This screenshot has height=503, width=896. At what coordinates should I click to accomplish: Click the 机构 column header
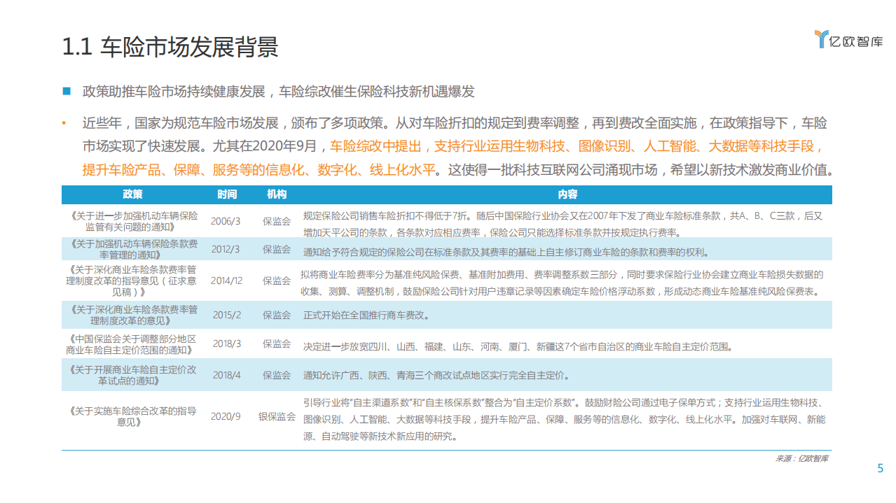click(277, 194)
